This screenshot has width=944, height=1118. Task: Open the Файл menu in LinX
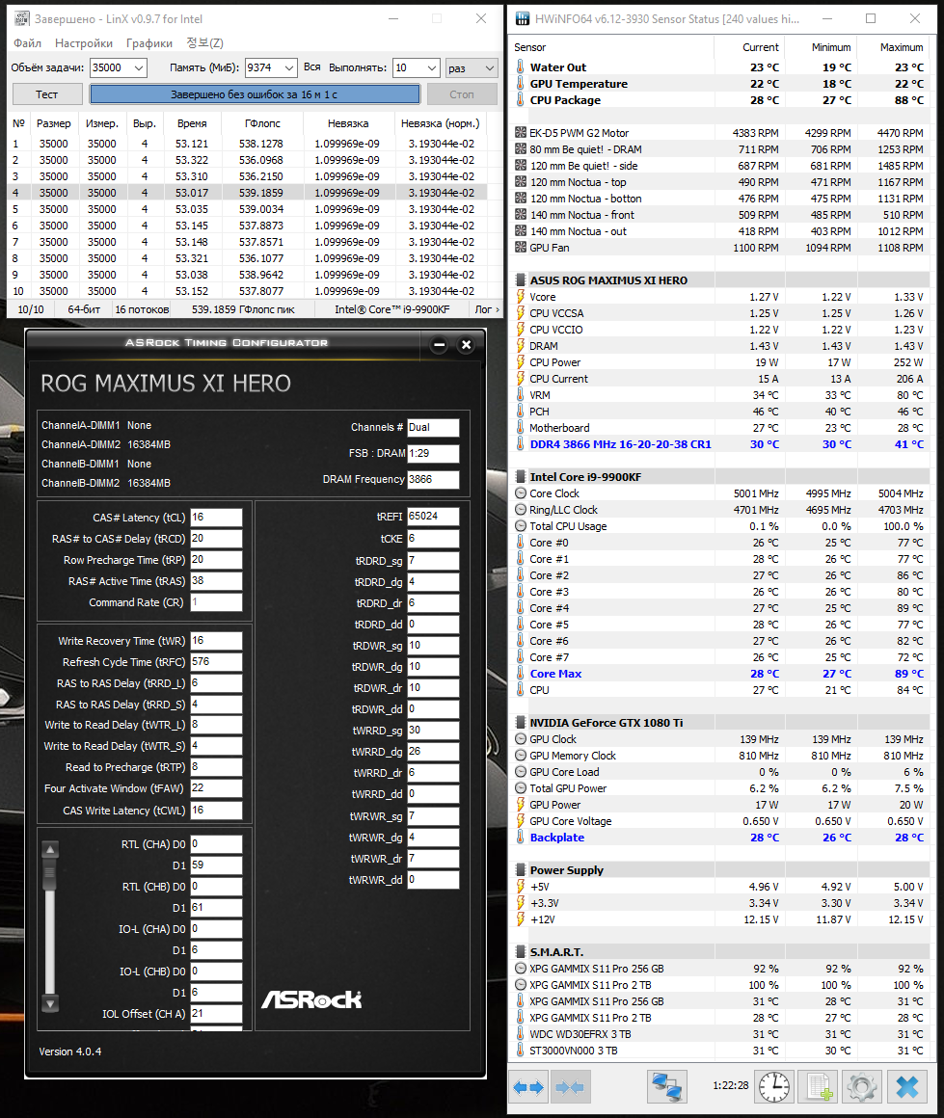[27, 43]
